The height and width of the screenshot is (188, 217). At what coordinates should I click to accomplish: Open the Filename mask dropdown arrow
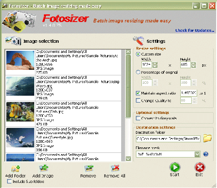[197, 154]
